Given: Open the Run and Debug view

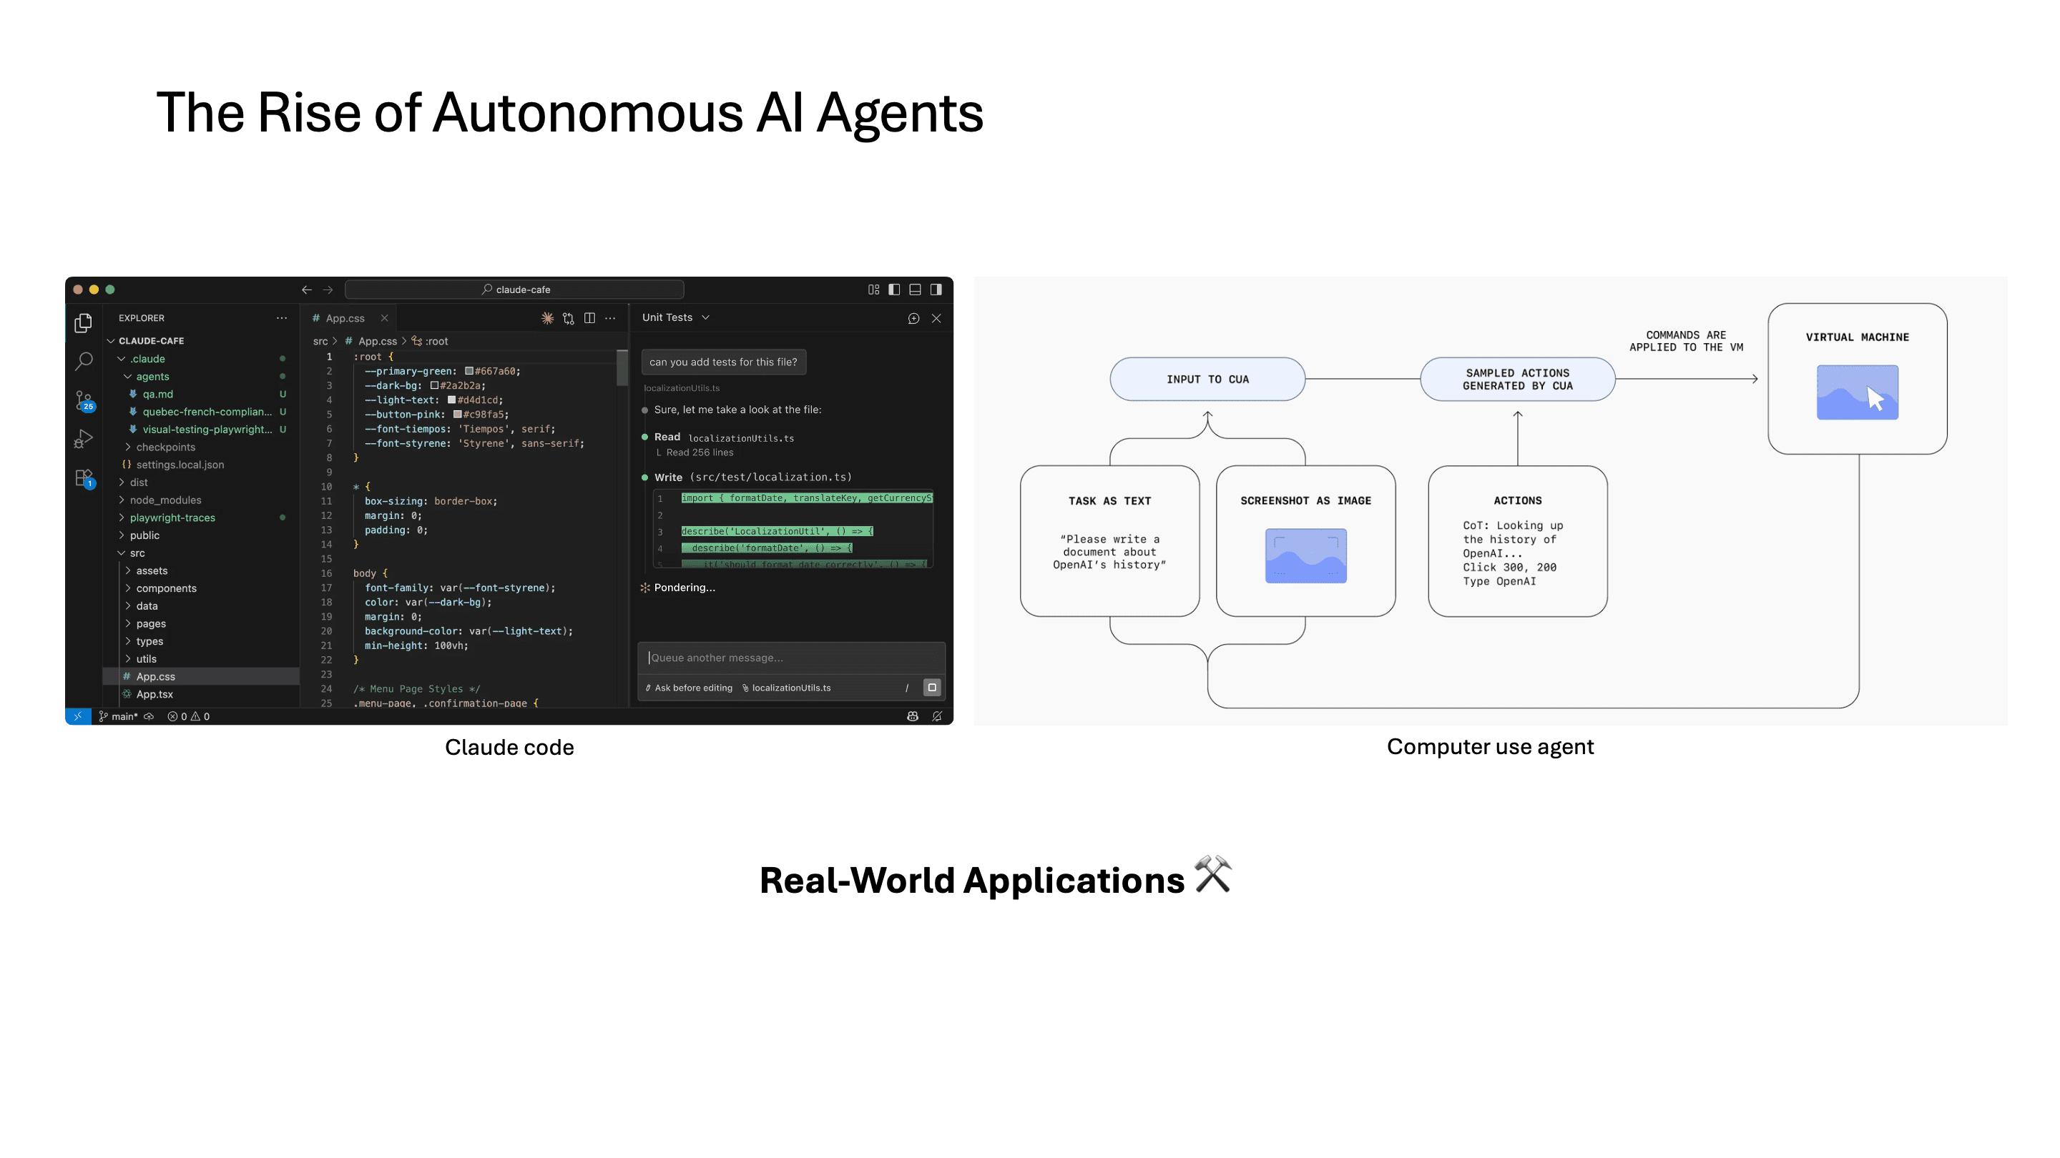Looking at the screenshot, I should (83, 438).
